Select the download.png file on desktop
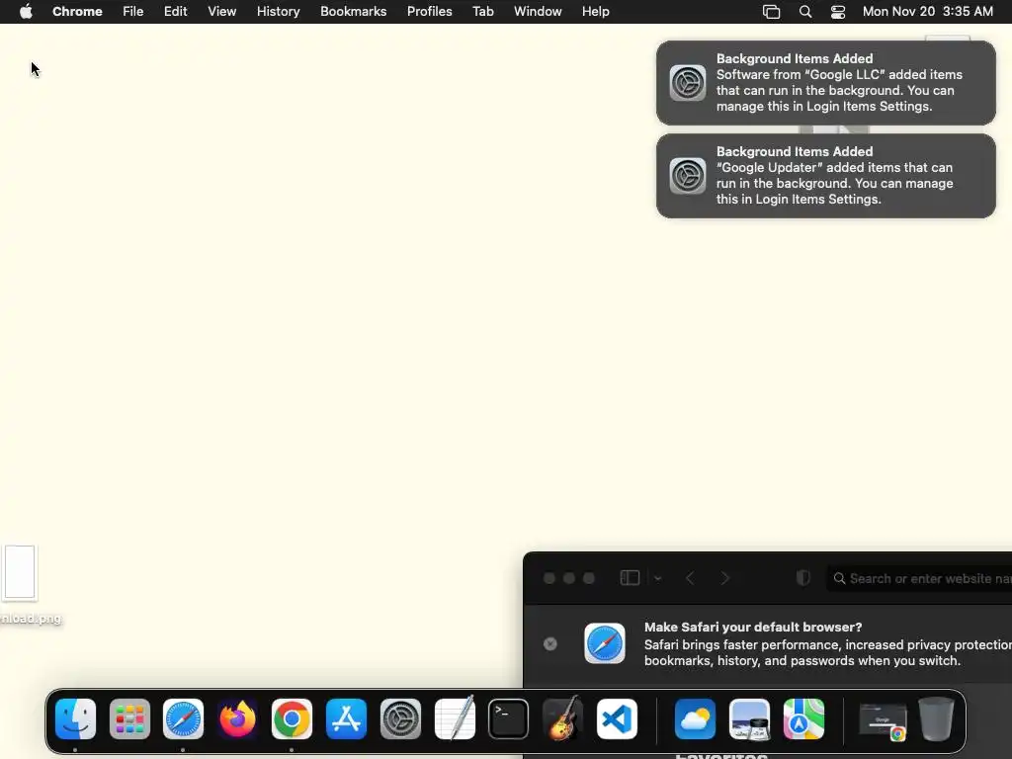Image resolution: width=1012 pixels, height=759 pixels. pos(20,572)
